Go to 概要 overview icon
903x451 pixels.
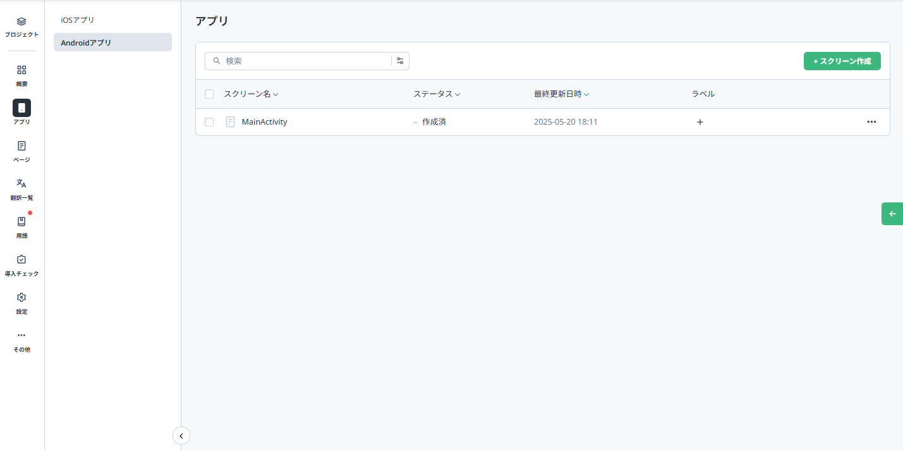(x=21, y=70)
